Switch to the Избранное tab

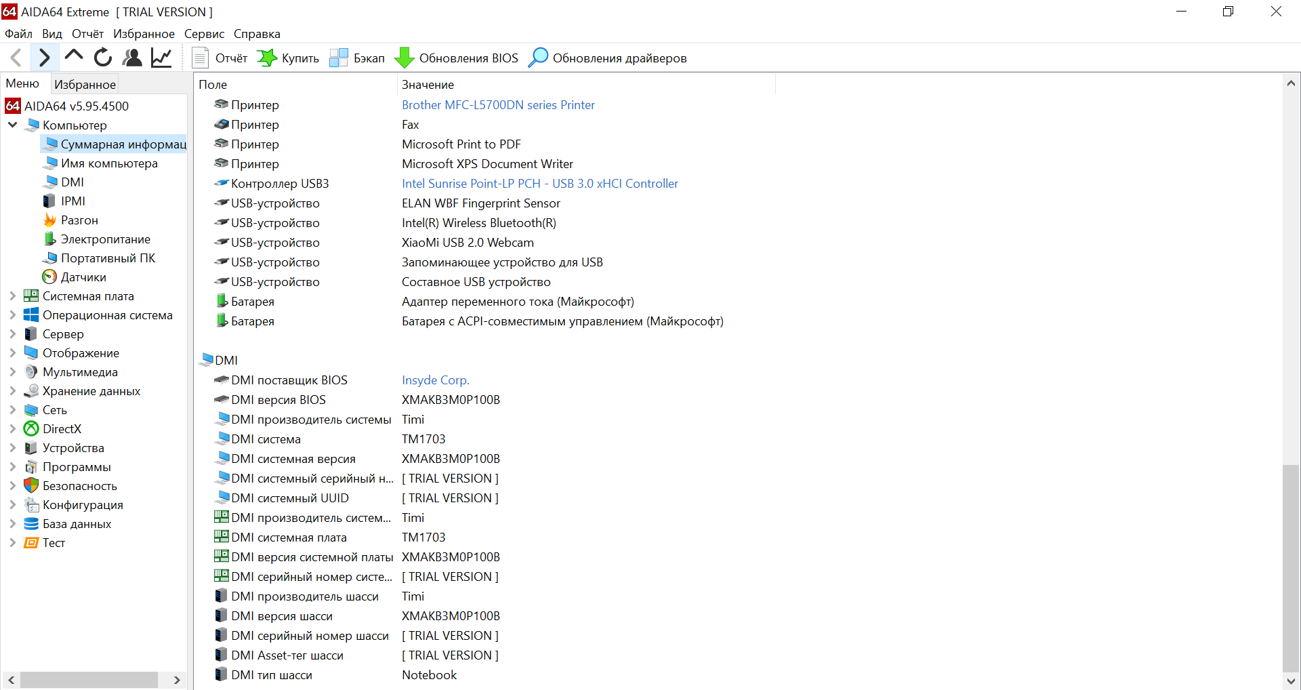pos(85,85)
